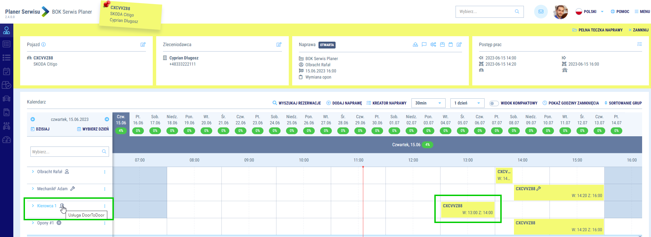Edit client details in Zleceniodawca panel
The width and height of the screenshot is (651, 237).
(279, 45)
